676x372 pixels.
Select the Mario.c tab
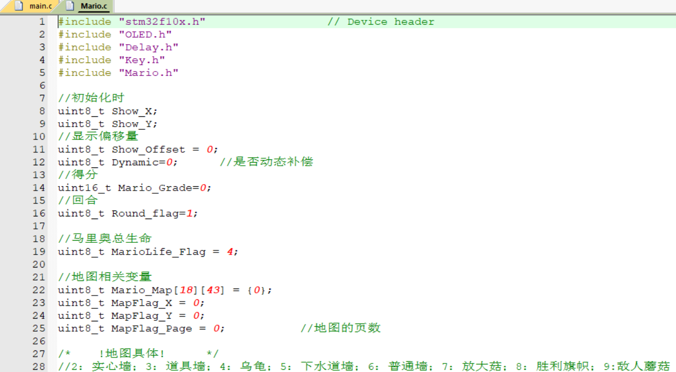[x=93, y=6]
